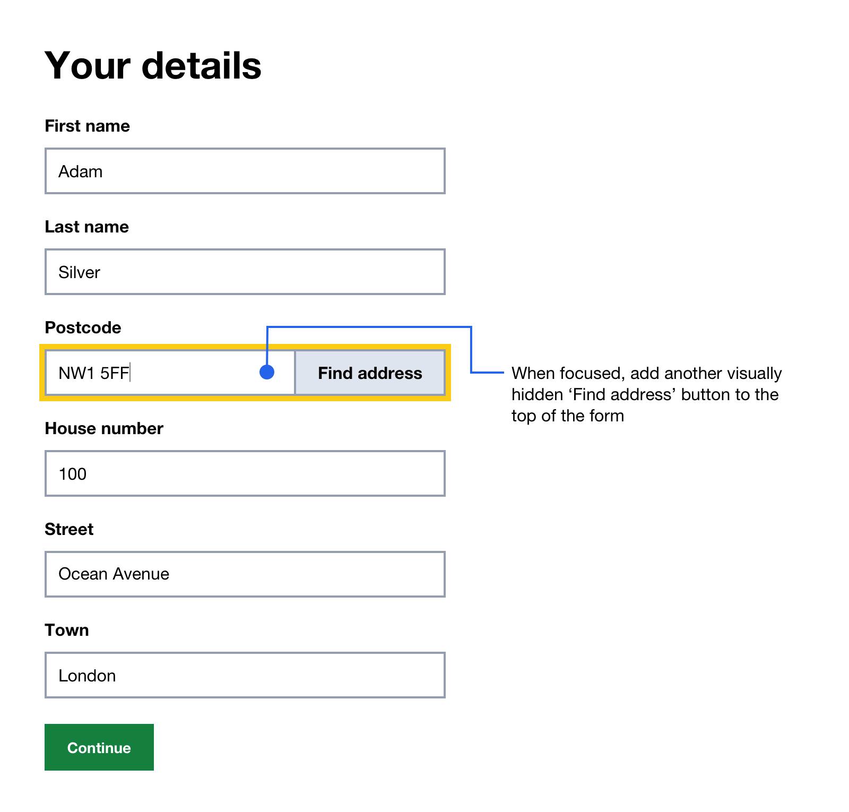The width and height of the screenshot is (849, 812).
Task: Click the Town label
Action: 67,630
